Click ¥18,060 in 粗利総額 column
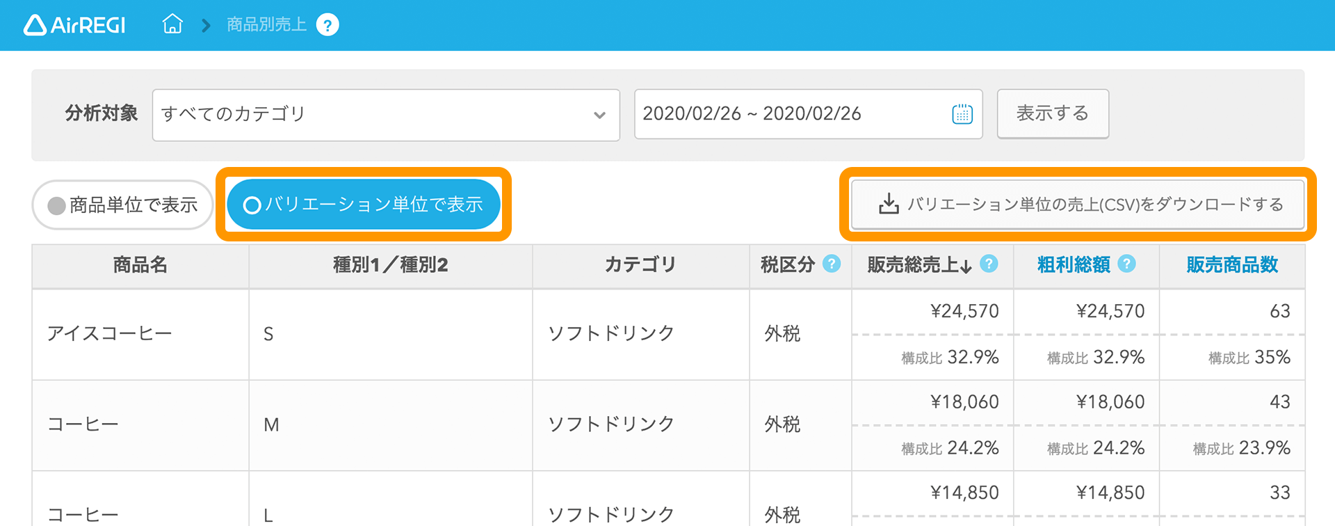 [1110, 401]
